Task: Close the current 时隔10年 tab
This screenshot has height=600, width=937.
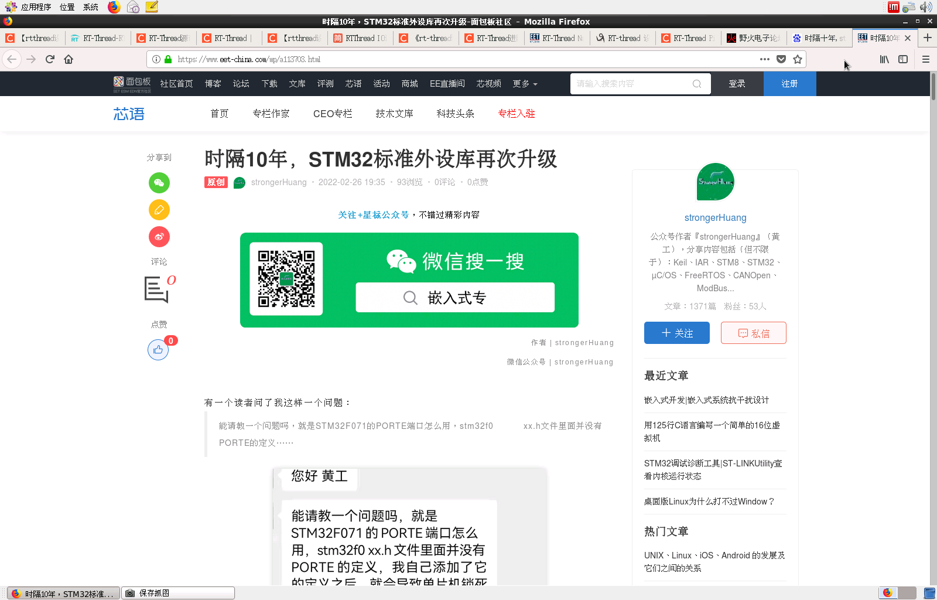Action: pos(908,38)
